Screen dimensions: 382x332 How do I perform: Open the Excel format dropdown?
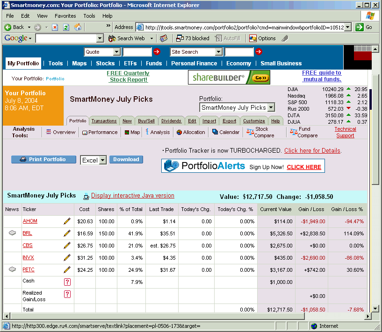[x=102, y=160]
